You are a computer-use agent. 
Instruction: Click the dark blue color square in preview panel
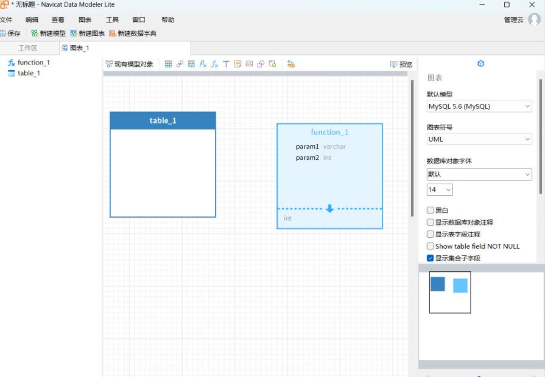pos(438,283)
